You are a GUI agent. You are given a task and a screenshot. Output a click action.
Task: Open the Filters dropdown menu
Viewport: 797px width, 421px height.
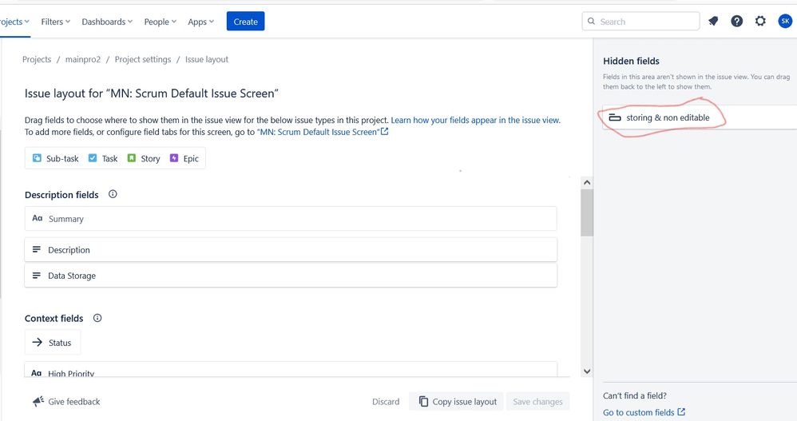tap(55, 22)
